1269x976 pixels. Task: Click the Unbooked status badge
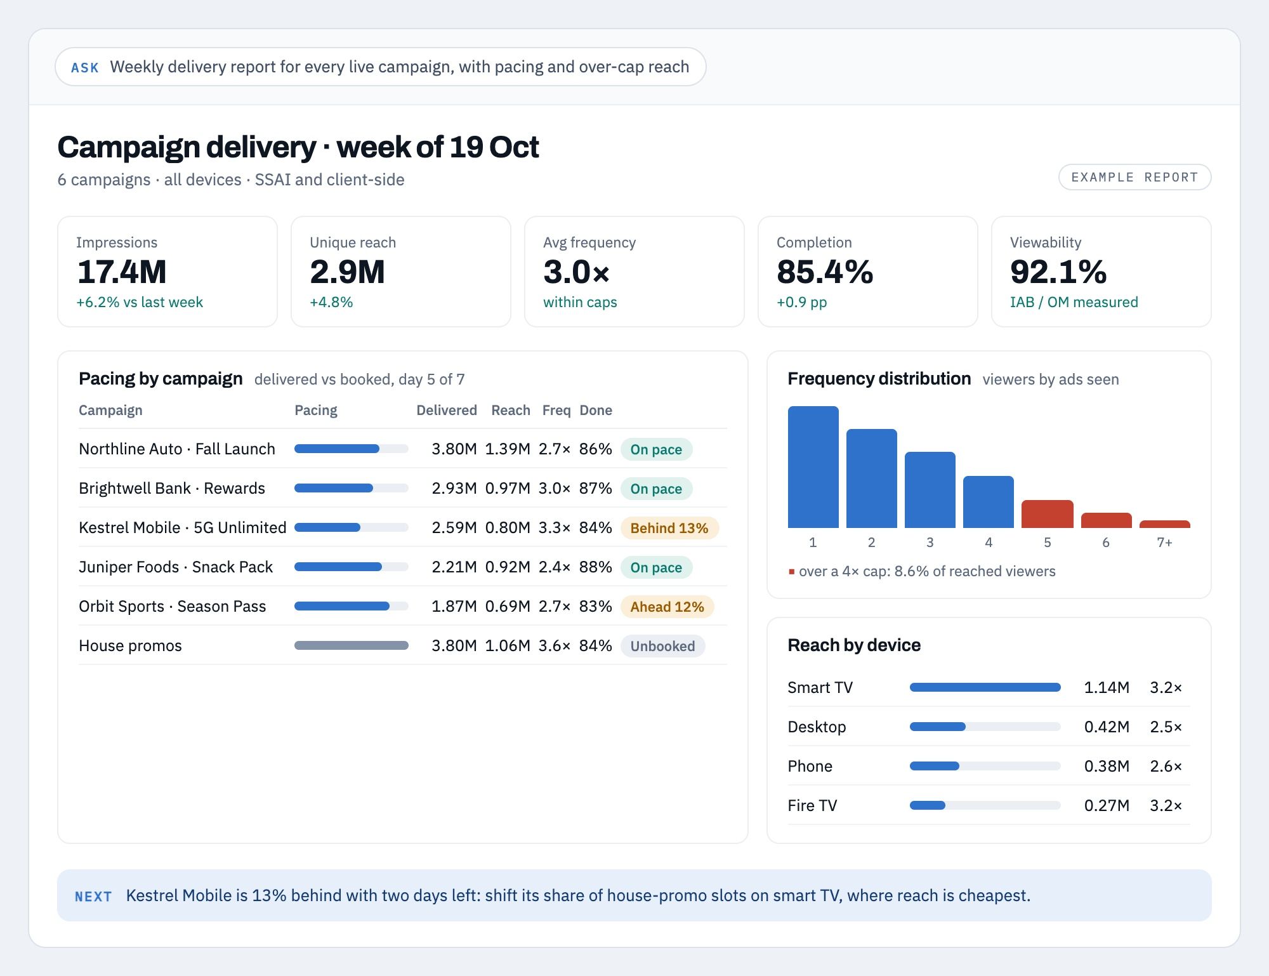pyautogui.click(x=662, y=646)
